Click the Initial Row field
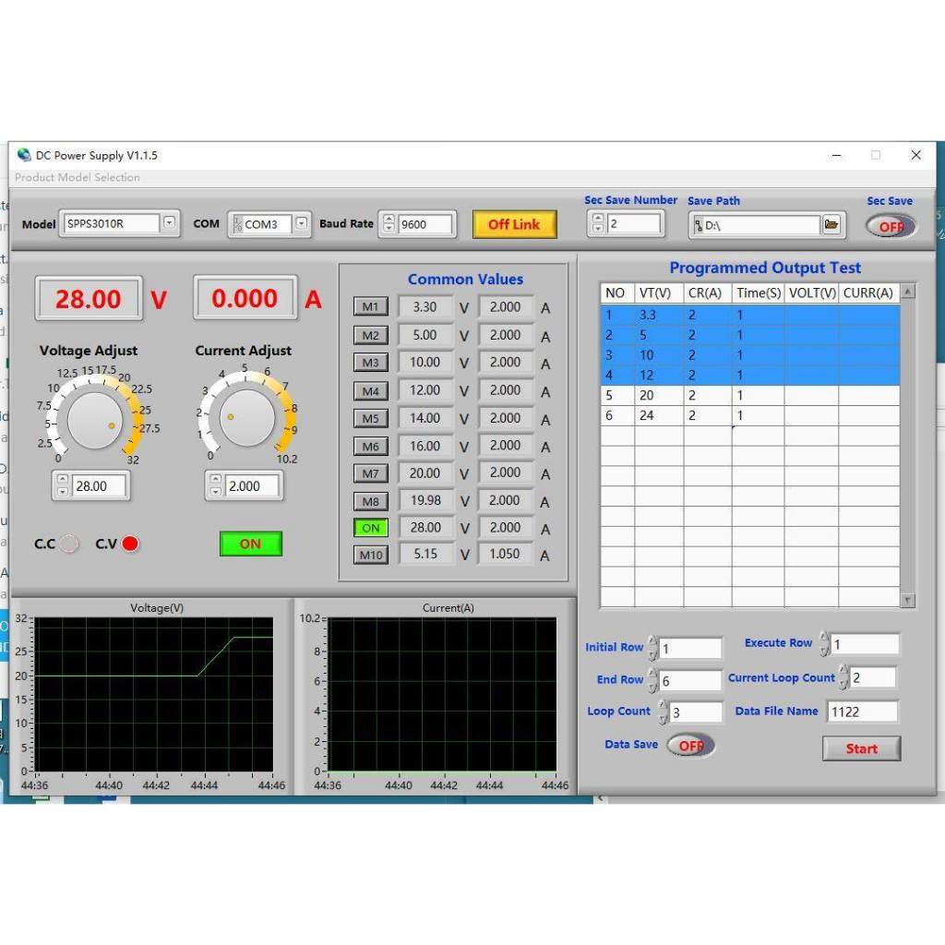This screenshot has height=945, width=945. click(689, 649)
